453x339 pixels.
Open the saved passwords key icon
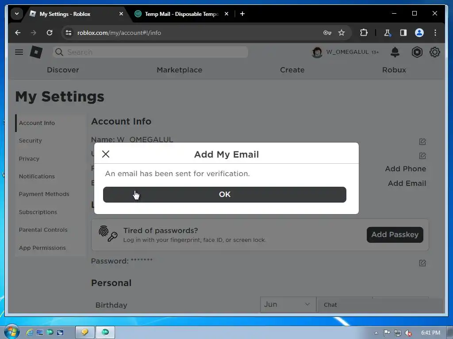(x=327, y=33)
